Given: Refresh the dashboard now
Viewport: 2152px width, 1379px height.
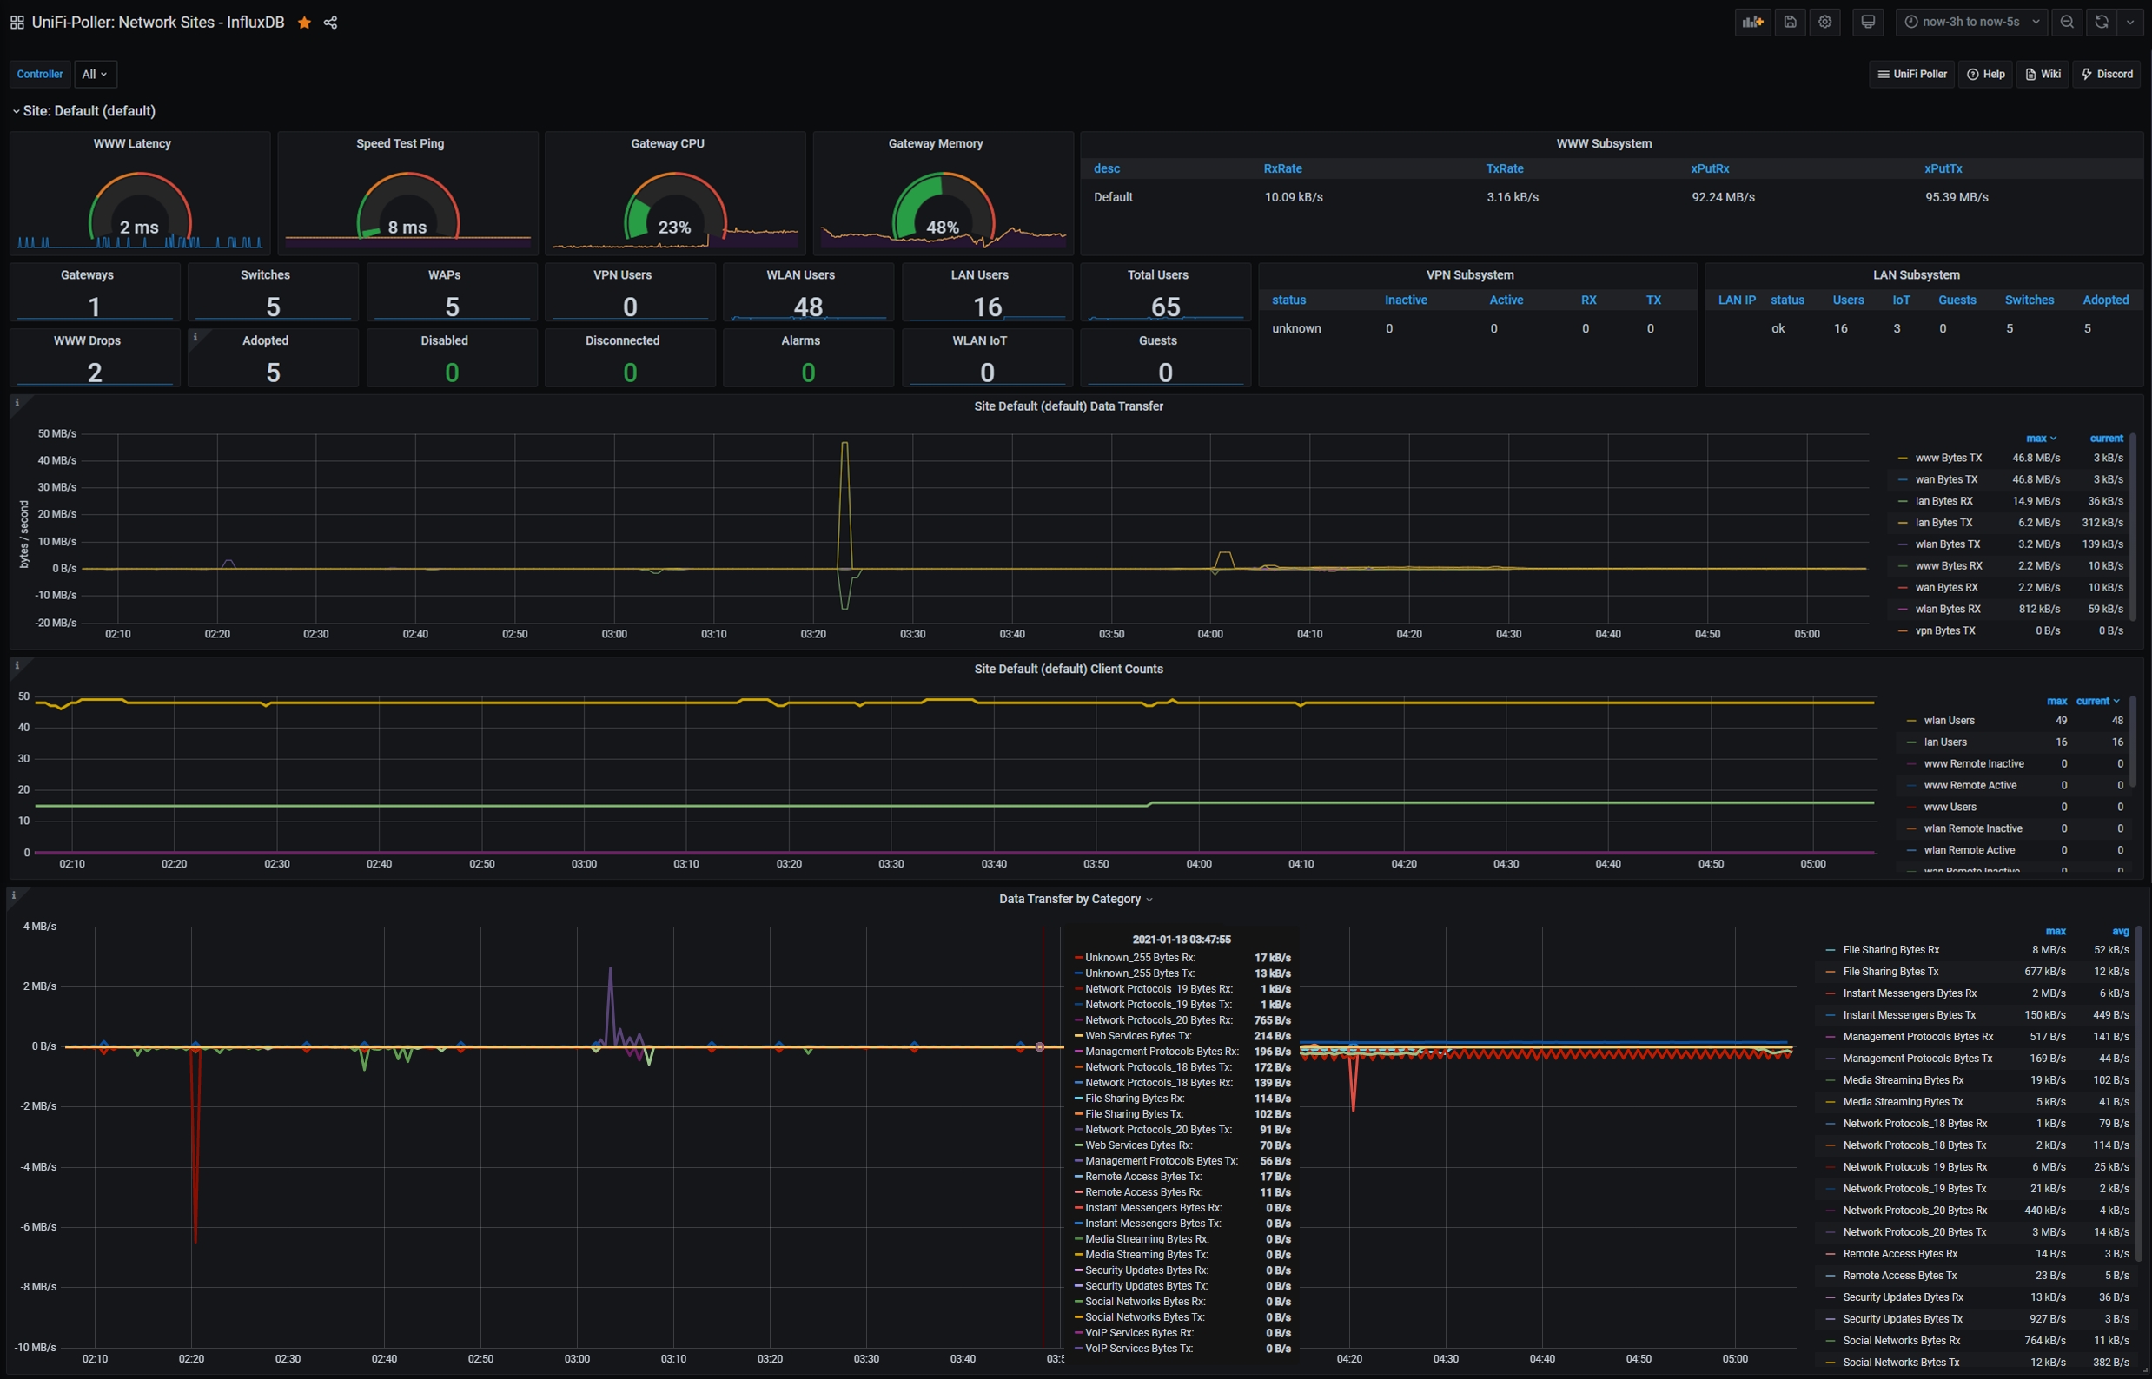Looking at the screenshot, I should [x=2102, y=23].
